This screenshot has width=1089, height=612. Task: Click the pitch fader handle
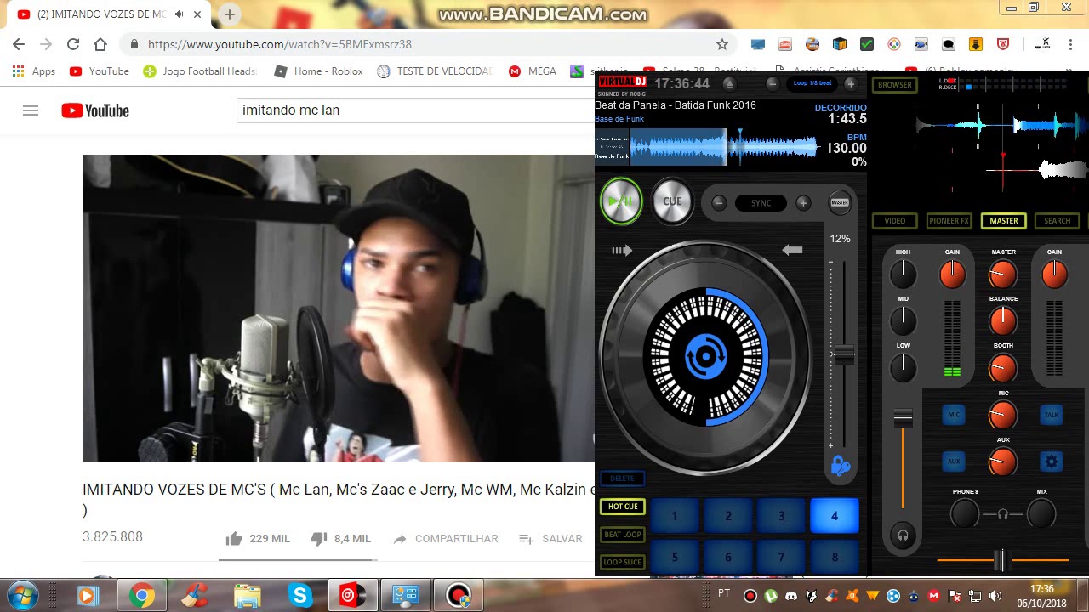pyautogui.click(x=843, y=355)
